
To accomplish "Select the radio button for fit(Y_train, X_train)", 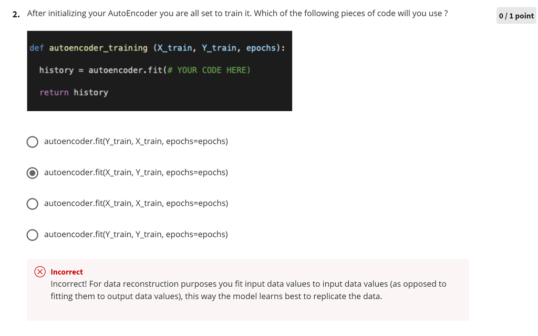I will (33, 142).
